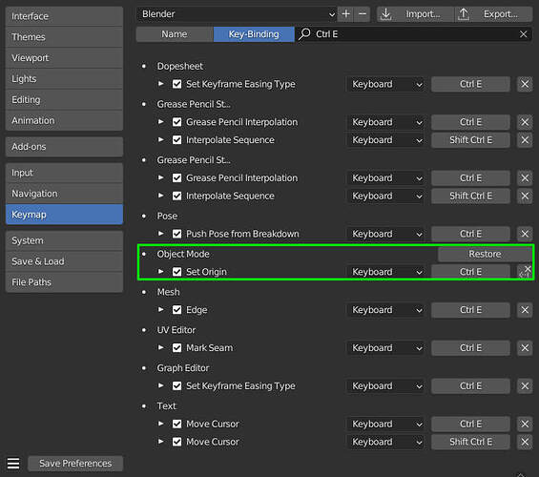Click the Object Mode category heading
Image resolution: width=539 pixels, height=477 pixels.
pyautogui.click(x=183, y=254)
